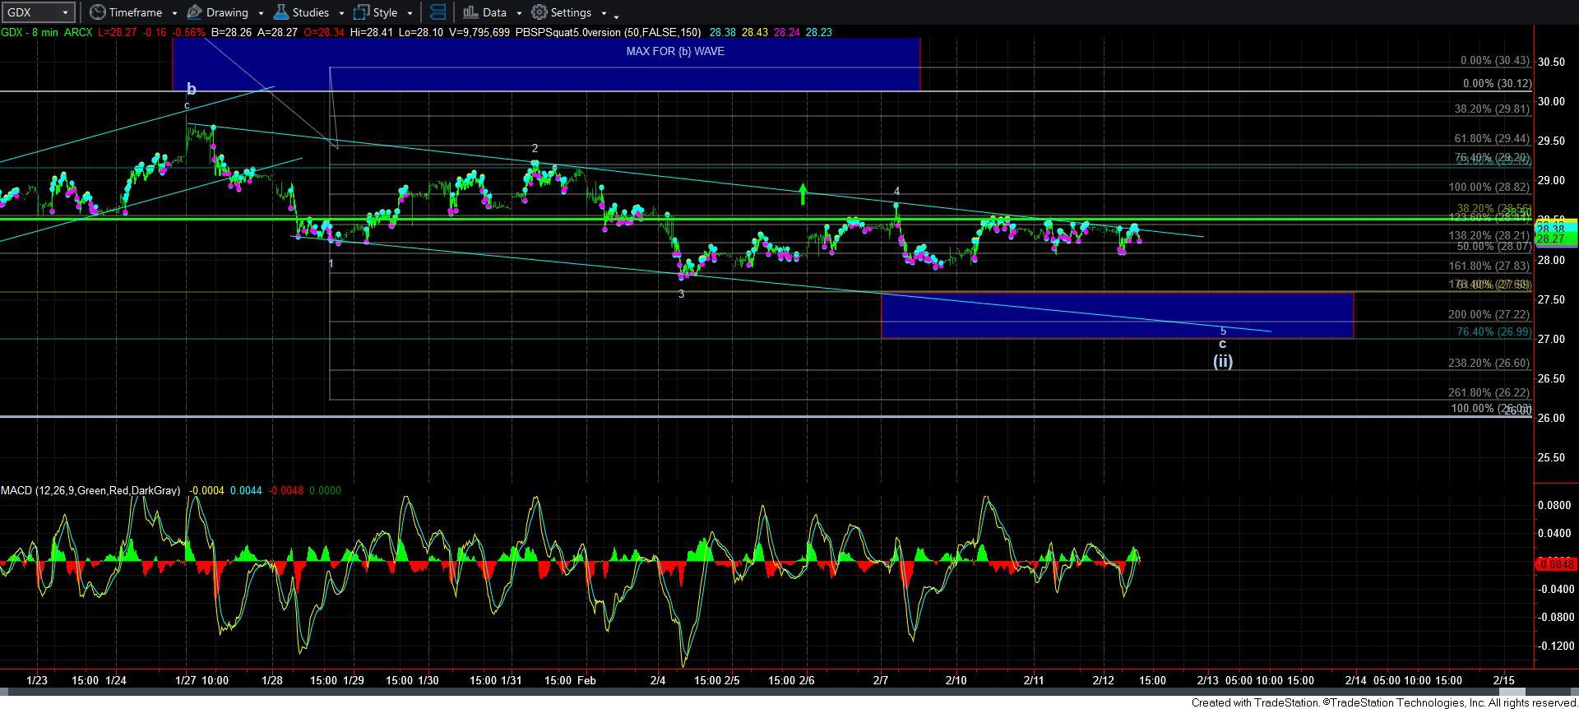Click the Drawing pencil icon
This screenshot has width=1579, height=709.
(x=195, y=12)
